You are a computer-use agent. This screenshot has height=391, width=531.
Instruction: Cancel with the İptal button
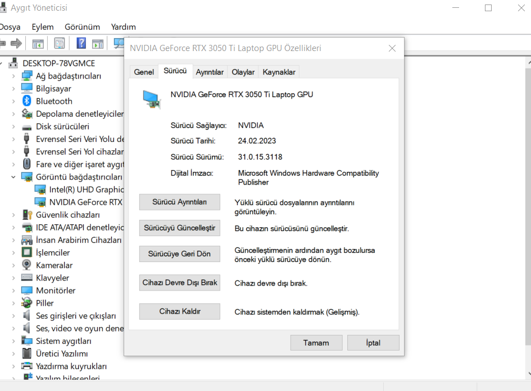[x=373, y=343]
